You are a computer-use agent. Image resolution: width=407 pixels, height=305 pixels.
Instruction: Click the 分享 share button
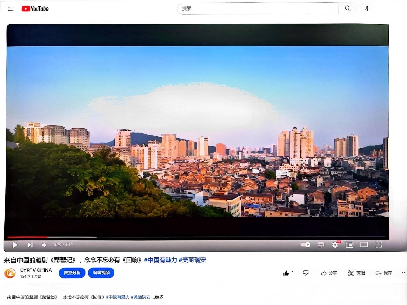(329, 273)
